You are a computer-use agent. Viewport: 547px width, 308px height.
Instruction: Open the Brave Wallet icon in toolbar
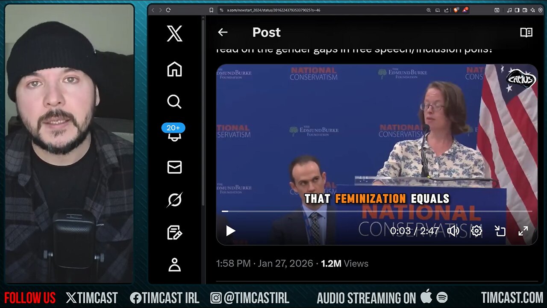point(525,10)
